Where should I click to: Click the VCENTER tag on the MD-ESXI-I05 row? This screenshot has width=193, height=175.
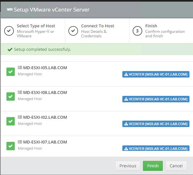(156, 74)
